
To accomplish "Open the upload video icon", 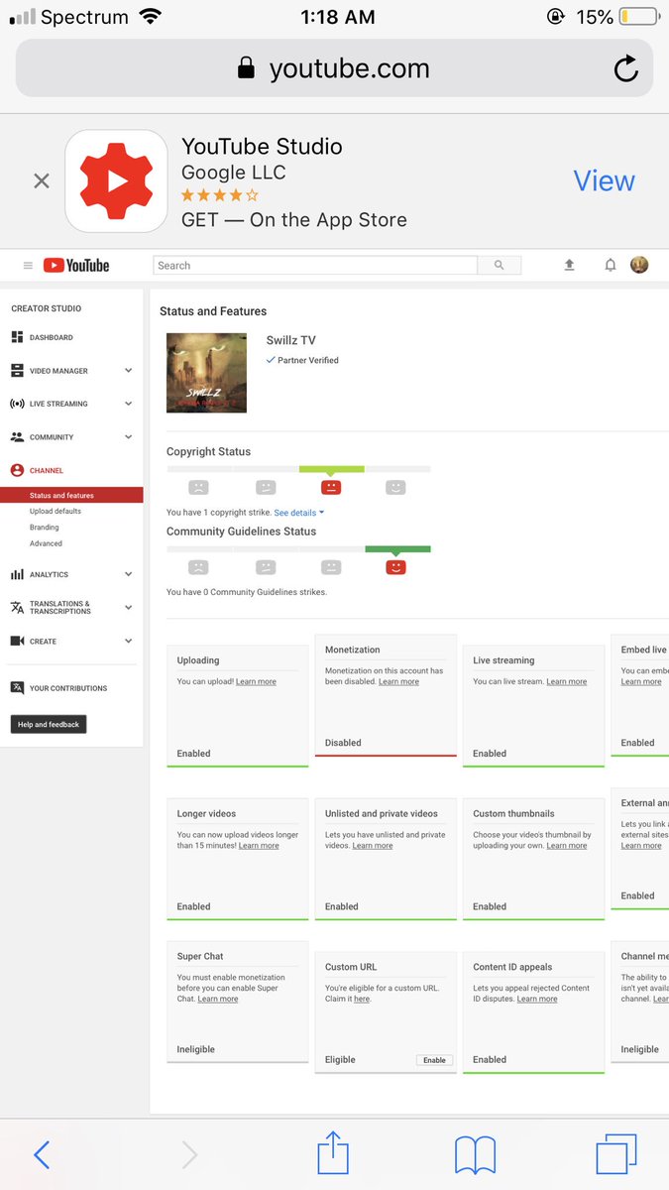I will click(569, 266).
